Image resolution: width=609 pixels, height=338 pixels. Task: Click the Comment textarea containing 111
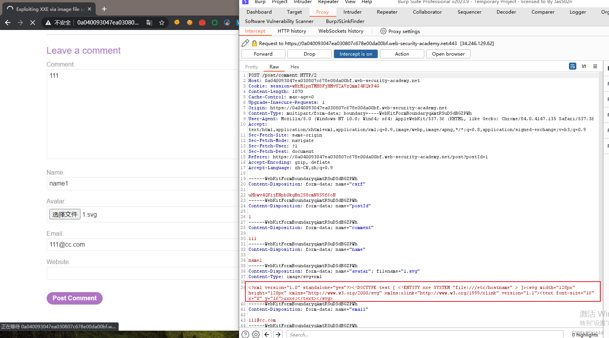(x=143, y=114)
